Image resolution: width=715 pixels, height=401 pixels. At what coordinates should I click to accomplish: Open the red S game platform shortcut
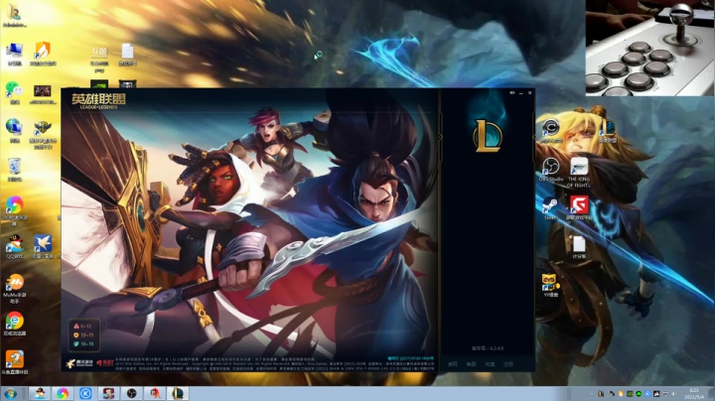click(579, 208)
